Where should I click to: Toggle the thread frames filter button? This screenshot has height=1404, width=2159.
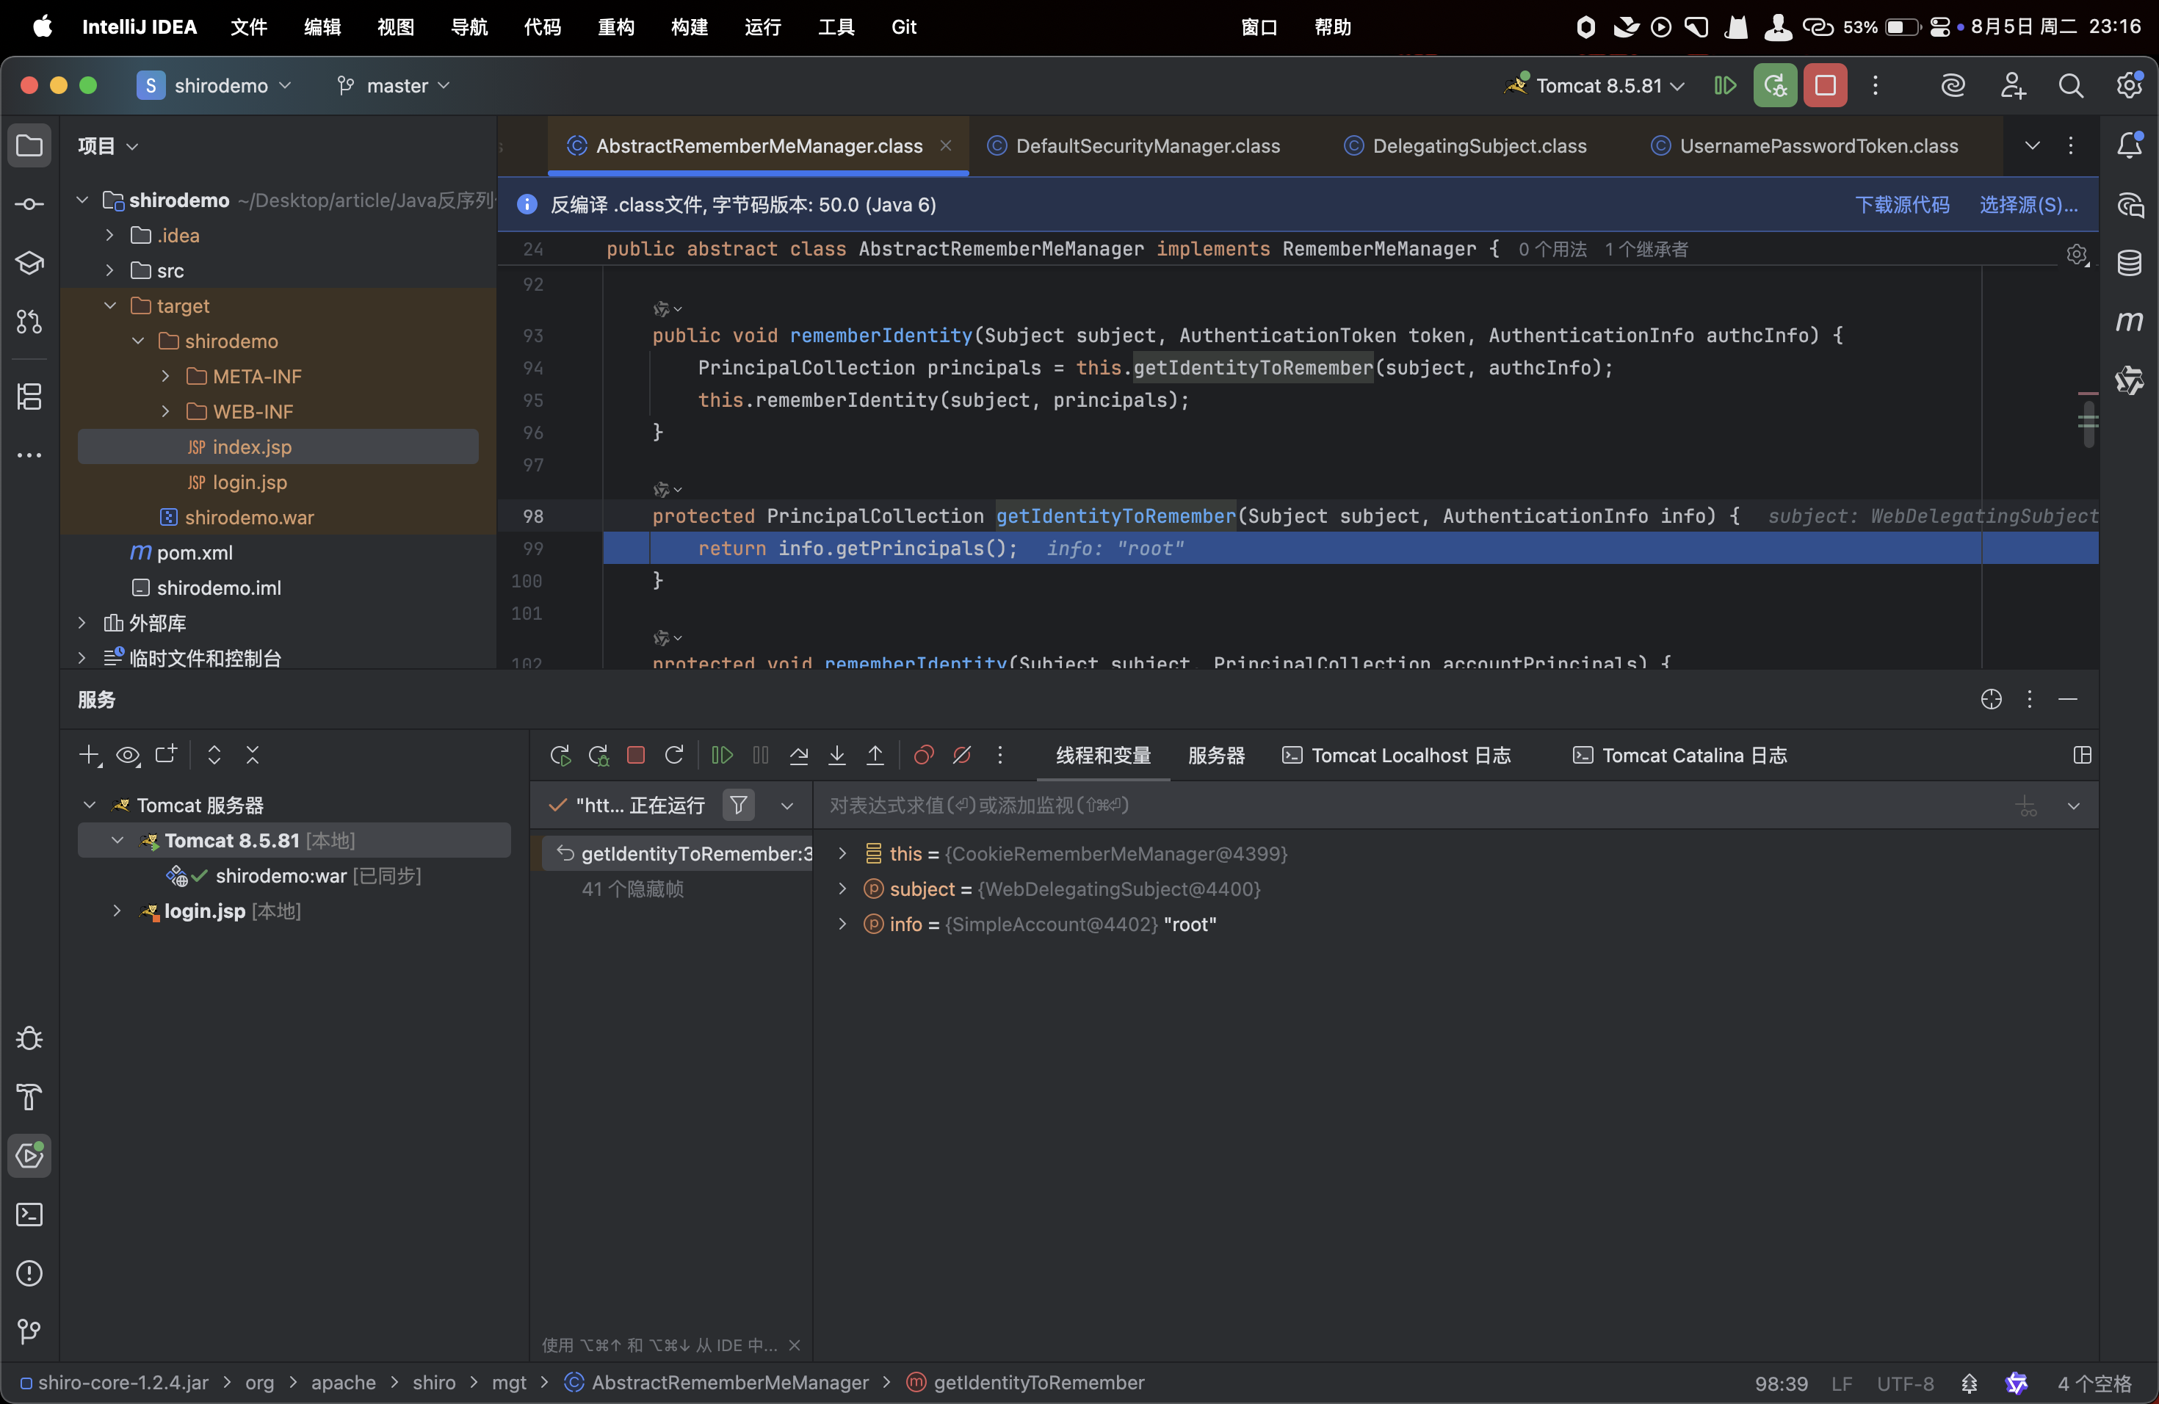pos(739,805)
